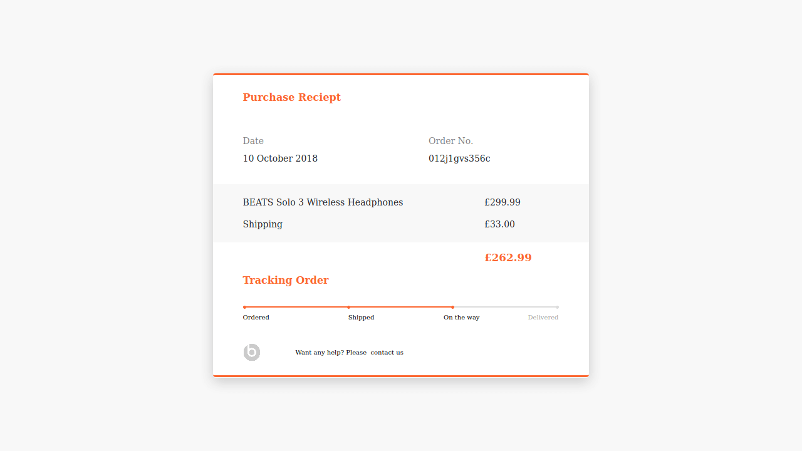Click the £299.99 price
Image resolution: width=802 pixels, height=451 pixels.
point(502,202)
